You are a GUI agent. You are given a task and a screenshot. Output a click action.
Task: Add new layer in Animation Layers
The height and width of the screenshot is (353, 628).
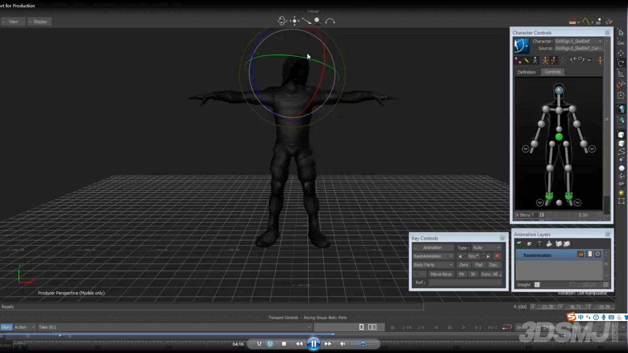point(520,244)
